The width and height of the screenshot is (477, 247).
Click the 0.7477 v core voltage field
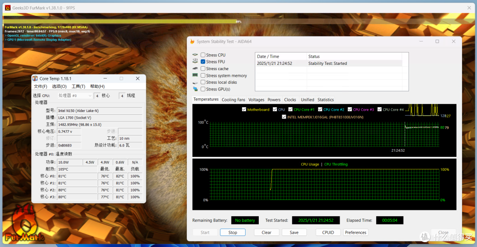[x=69, y=131]
